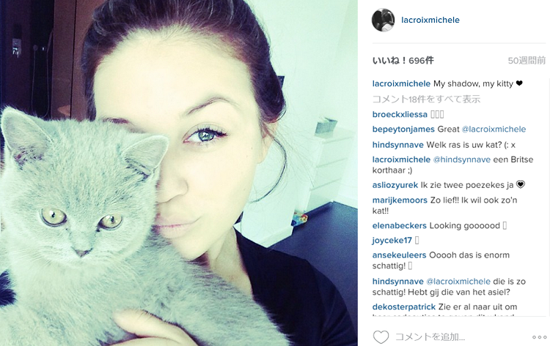Open hindsynnave profile from cat breed question
Image resolution: width=550 pixels, height=346 pixels.
tap(397, 145)
